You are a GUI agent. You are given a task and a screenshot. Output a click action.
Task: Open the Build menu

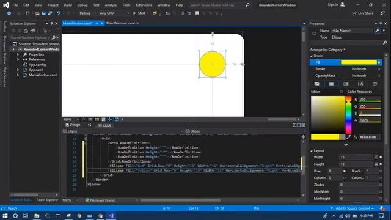[68, 5]
